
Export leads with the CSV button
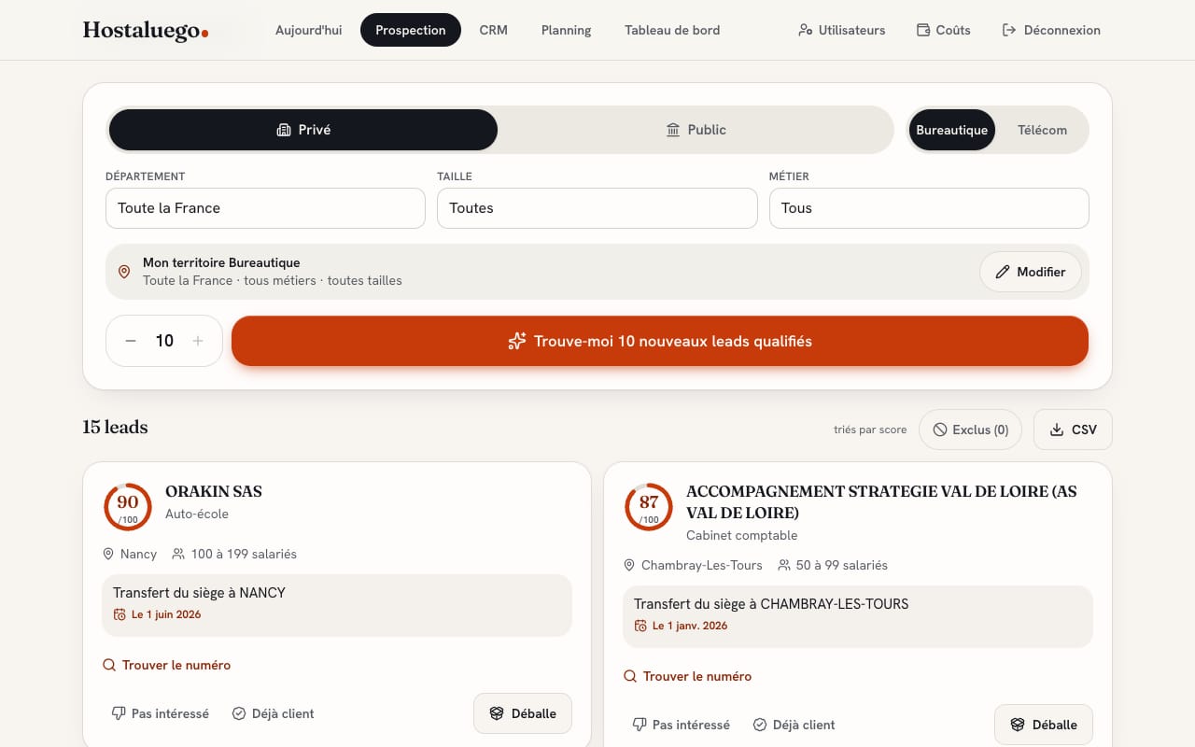click(x=1073, y=430)
